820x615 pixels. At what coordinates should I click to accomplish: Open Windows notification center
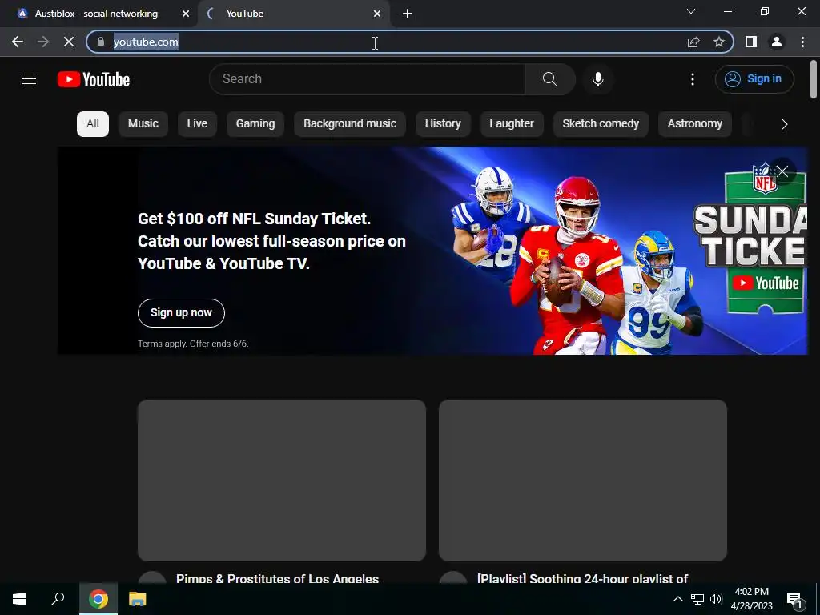point(794,600)
